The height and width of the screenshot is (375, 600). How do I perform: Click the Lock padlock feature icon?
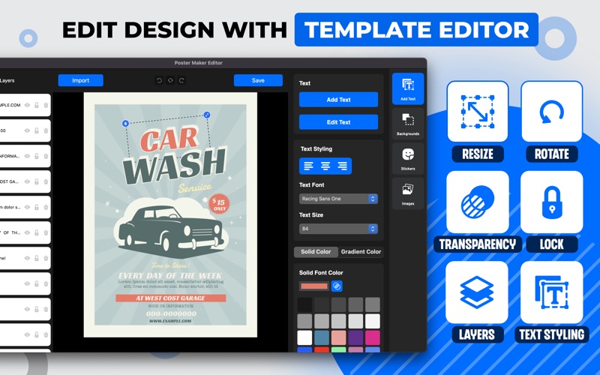point(552,202)
